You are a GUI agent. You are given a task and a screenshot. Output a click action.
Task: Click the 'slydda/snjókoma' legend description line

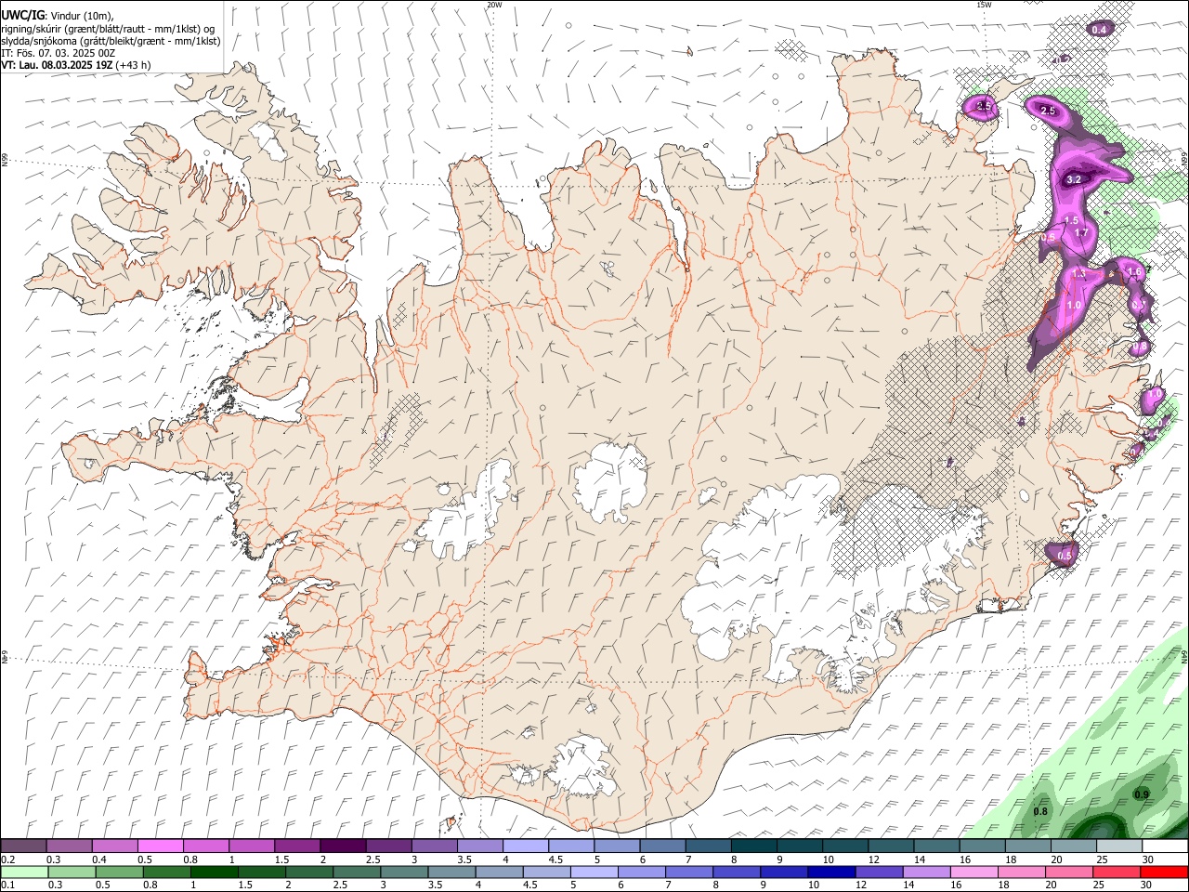[111, 41]
